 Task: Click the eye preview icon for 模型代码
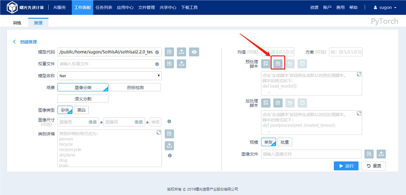click(x=194, y=52)
